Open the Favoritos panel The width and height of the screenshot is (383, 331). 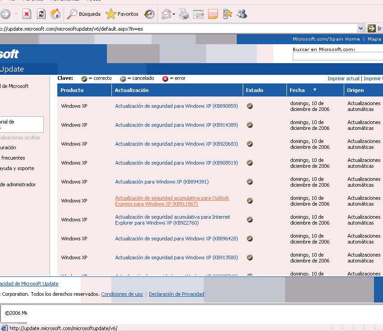pos(122,14)
